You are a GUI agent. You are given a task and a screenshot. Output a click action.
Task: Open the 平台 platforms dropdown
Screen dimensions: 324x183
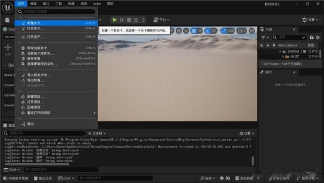point(161,20)
